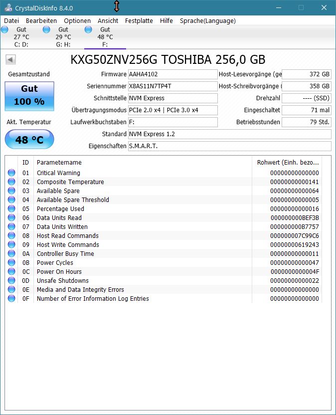Image resolution: width=336 pixels, height=415 pixels.
Task: Click the Standard field NVM Express 1.2
Action: tap(230, 134)
